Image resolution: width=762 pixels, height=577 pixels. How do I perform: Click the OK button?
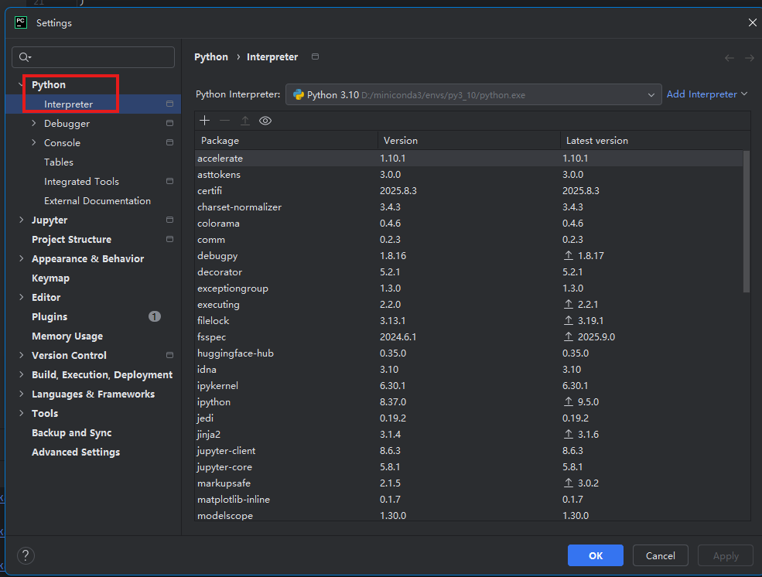click(596, 555)
